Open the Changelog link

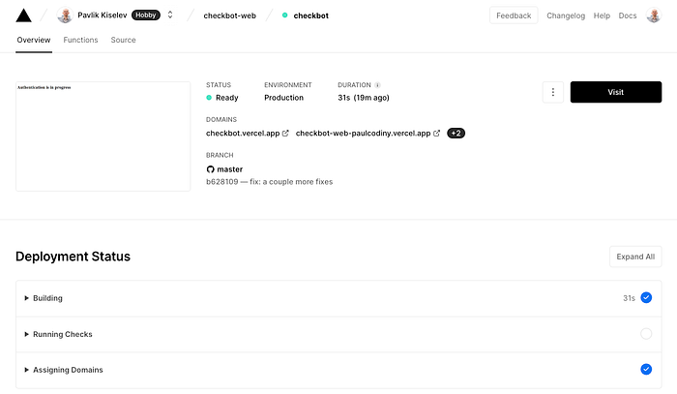566,15
